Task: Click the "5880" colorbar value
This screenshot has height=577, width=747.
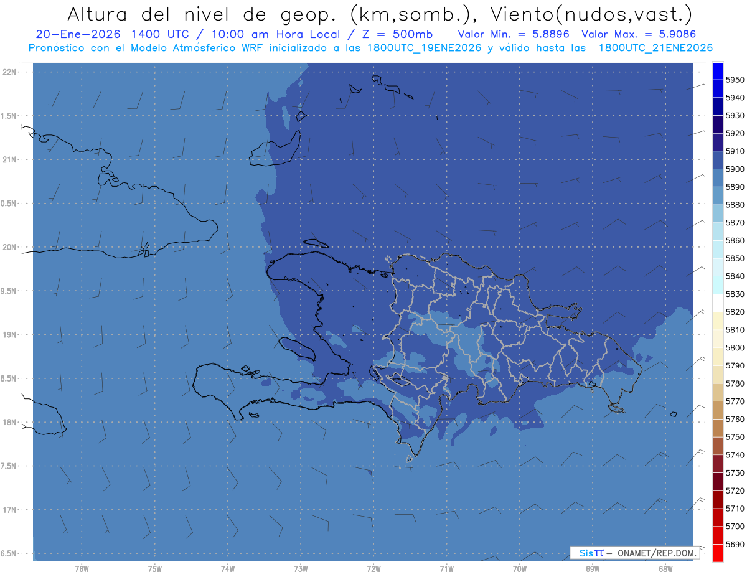Action: [735, 205]
